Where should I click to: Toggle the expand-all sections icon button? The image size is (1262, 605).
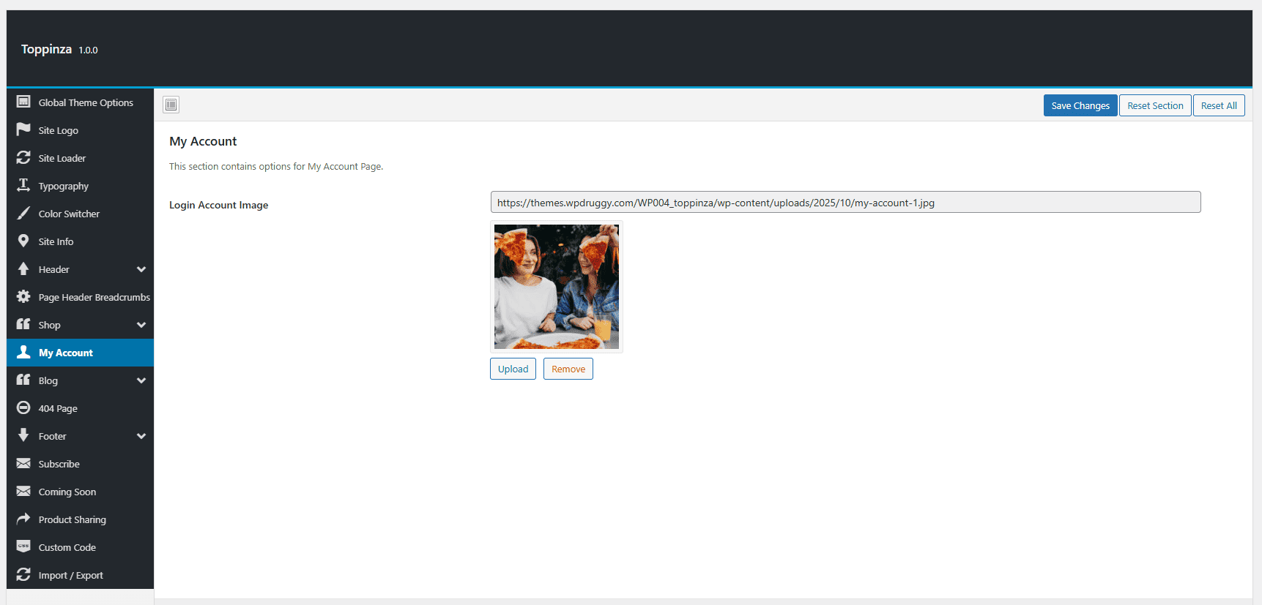click(171, 105)
